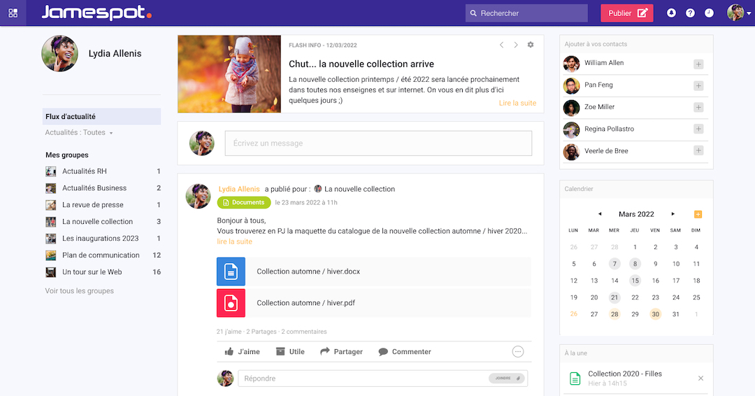
Task: Open post more options ellipsis
Action: tap(518, 352)
